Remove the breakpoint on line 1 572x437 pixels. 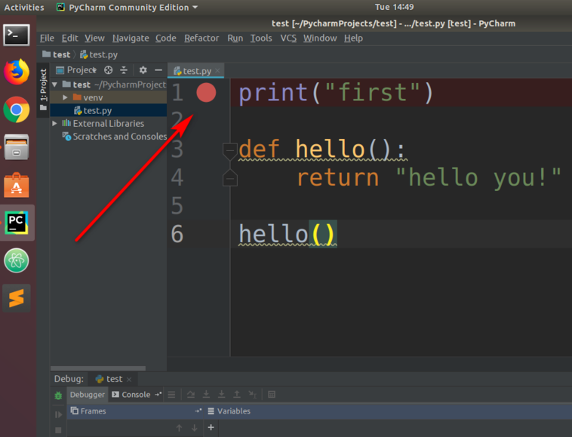[206, 92]
